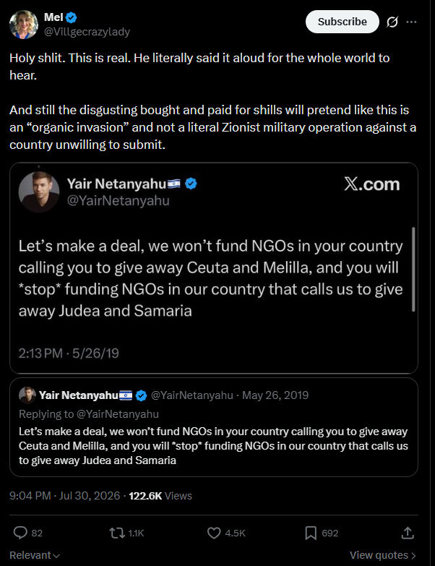Screen dimensions: 435x566
Task: Repost the tweet with 1.1K reposts
Action: coord(117,533)
